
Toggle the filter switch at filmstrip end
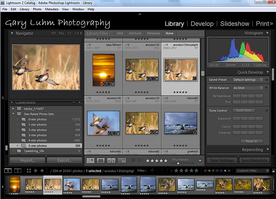(273, 171)
